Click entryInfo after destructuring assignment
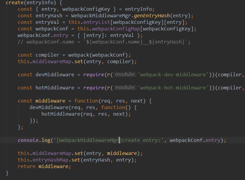 pos(138,9)
